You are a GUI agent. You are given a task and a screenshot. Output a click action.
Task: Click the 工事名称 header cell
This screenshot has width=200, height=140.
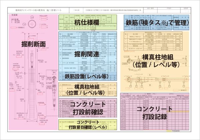pyautogui.click(x=76, y=10)
